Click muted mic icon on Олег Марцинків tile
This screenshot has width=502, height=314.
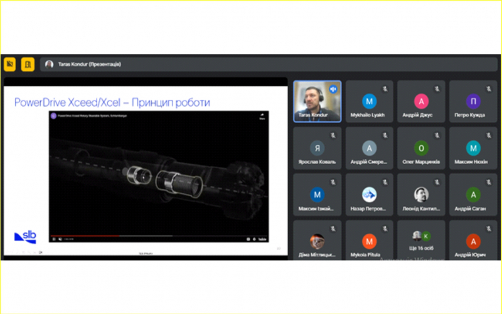[x=437, y=136]
